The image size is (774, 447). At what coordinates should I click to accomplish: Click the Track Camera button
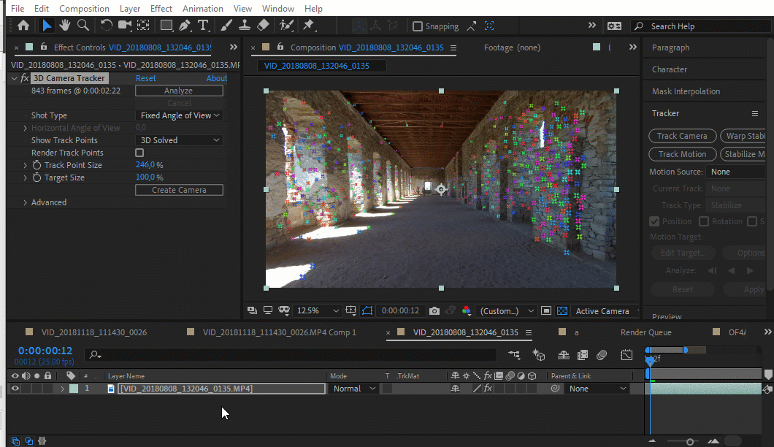tap(682, 136)
